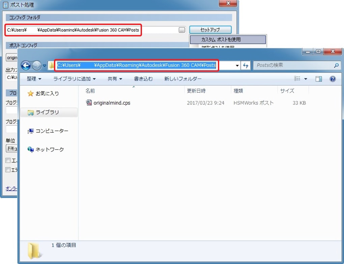Click the refresh icon beside address bar
This screenshot has height=264, width=344.
click(246, 65)
